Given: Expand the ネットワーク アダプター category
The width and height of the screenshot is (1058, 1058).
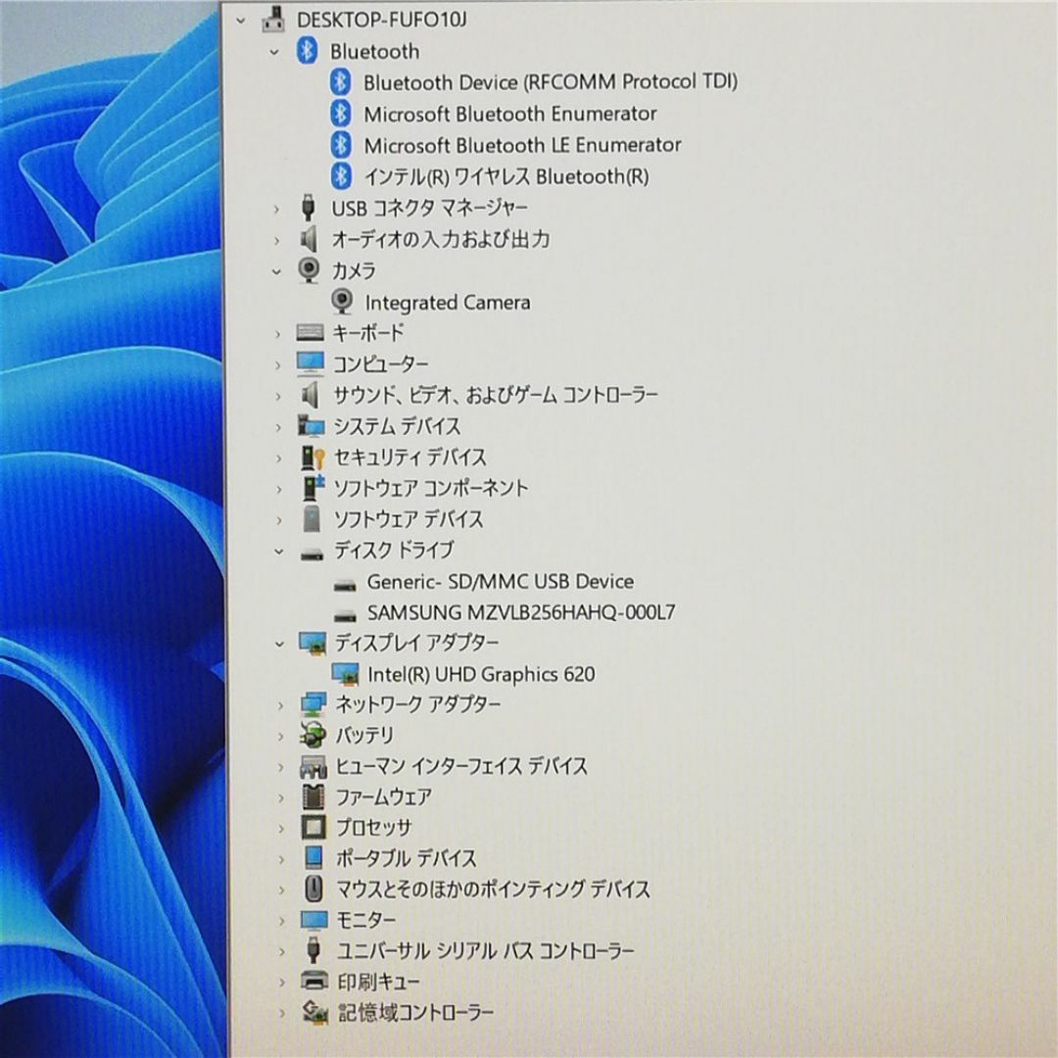Looking at the screenshot, I should [x=280, y=705].
